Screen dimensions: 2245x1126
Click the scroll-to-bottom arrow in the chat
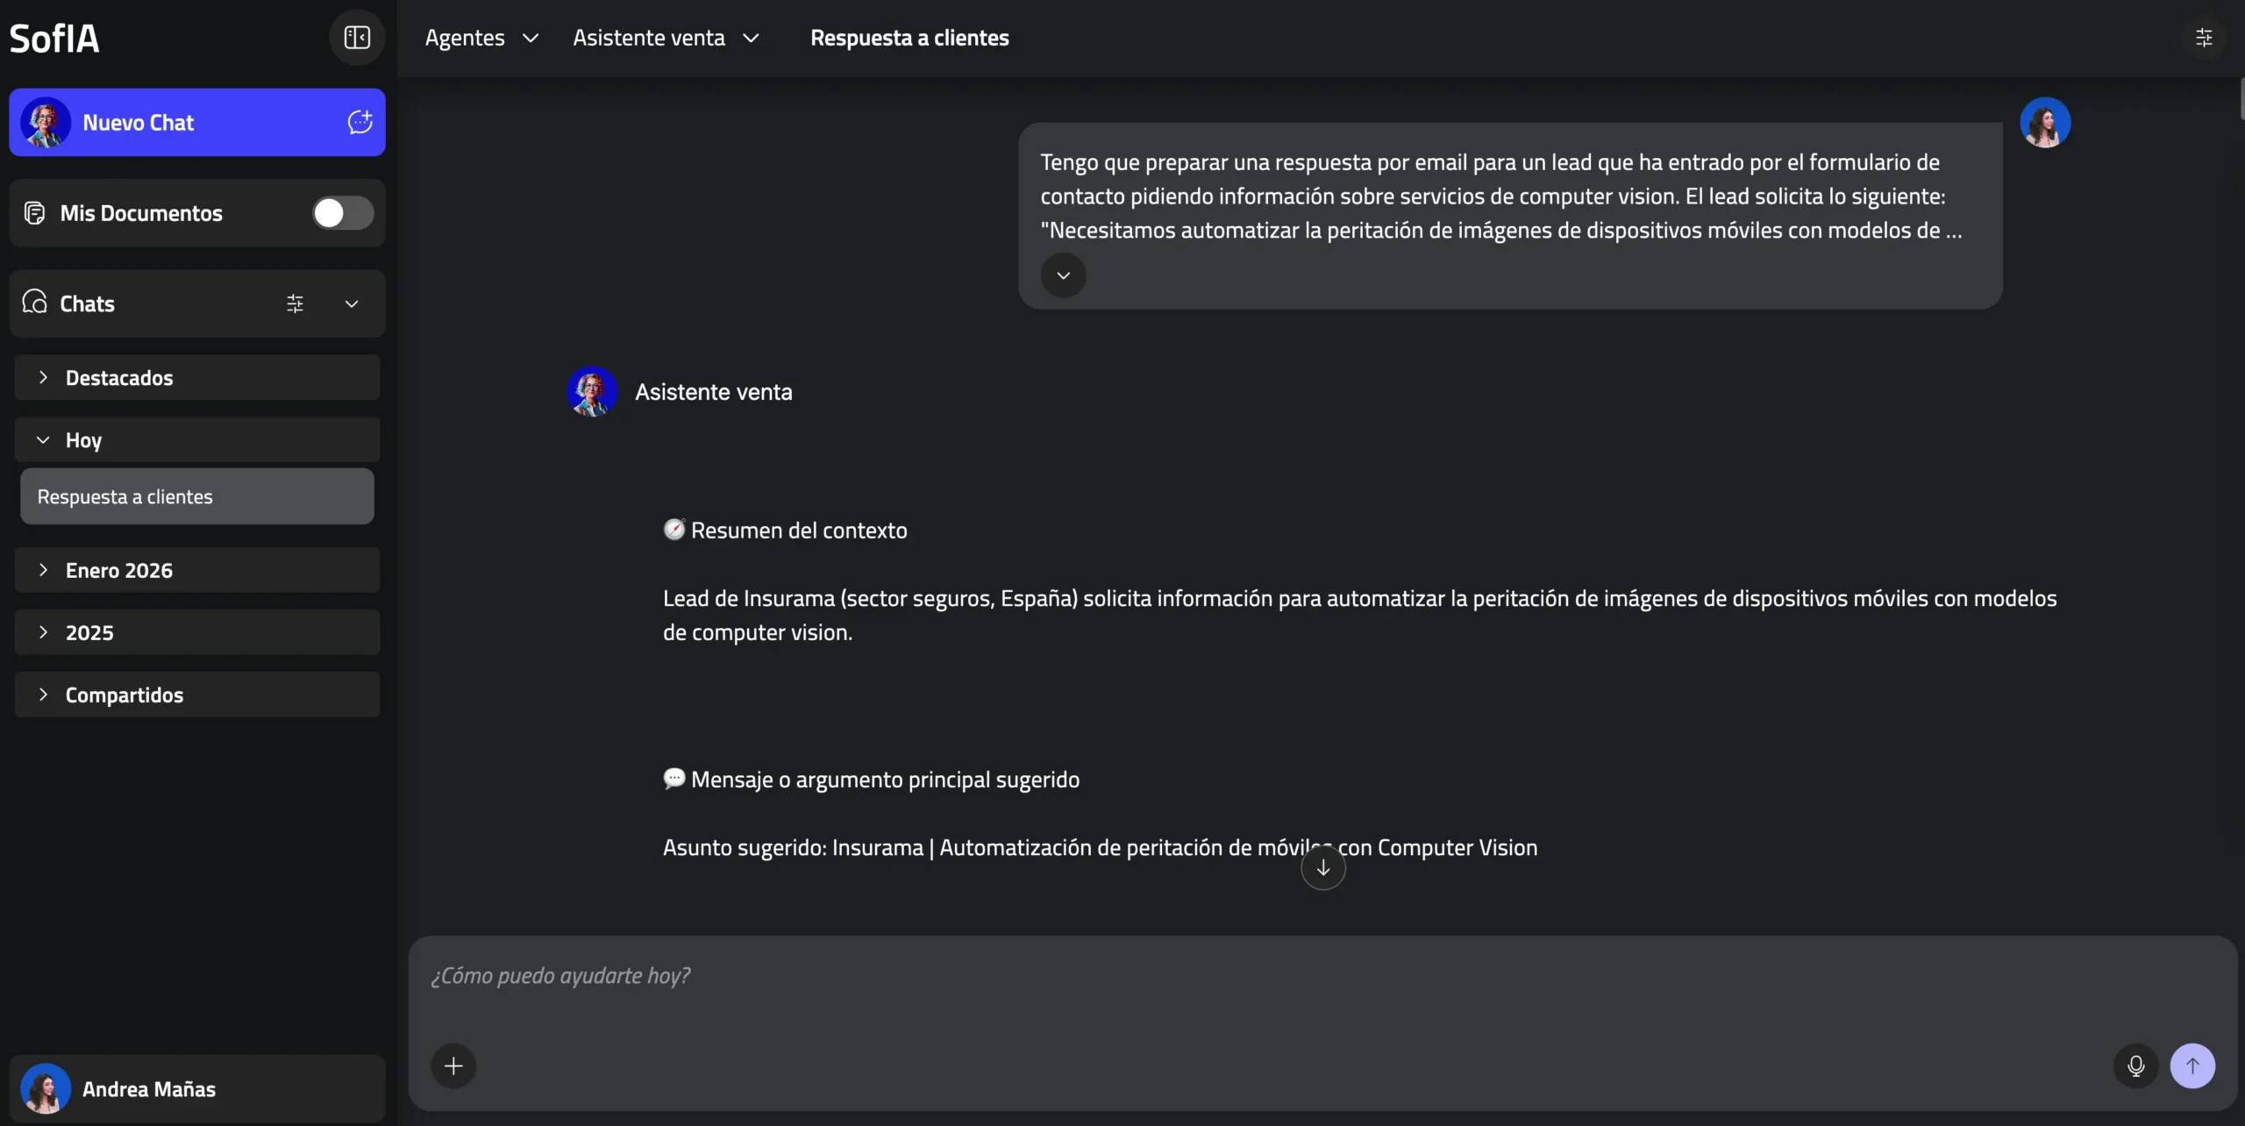pos(1322,866)
